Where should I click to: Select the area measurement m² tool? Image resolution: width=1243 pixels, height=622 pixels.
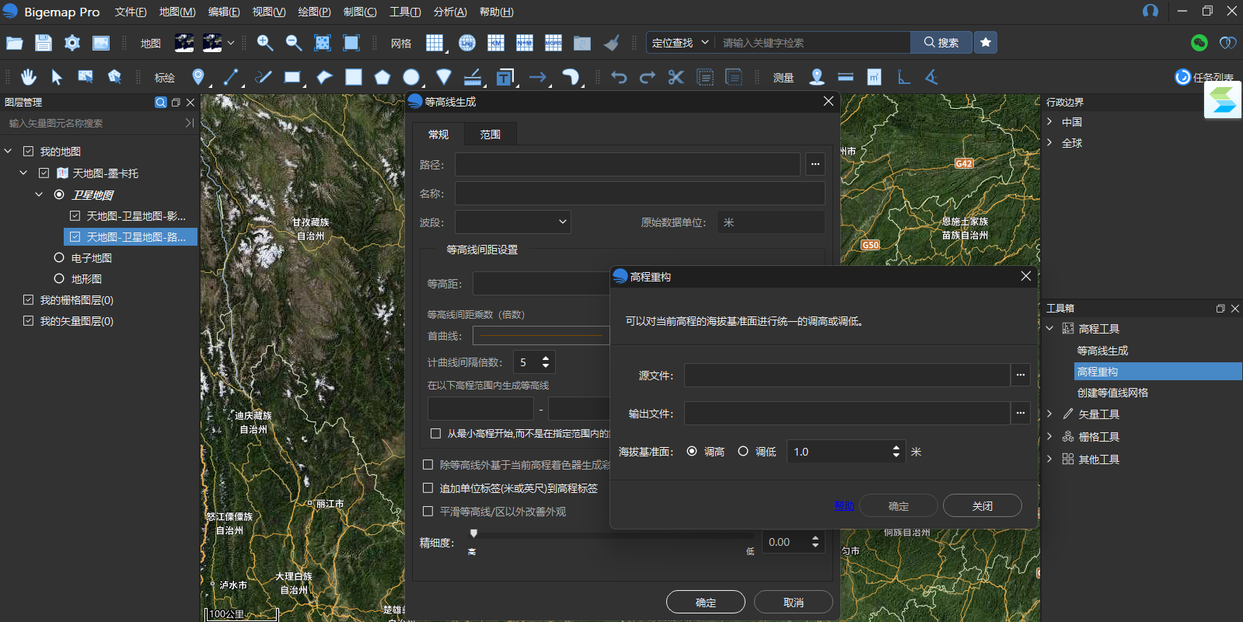(x=874, y=77)
